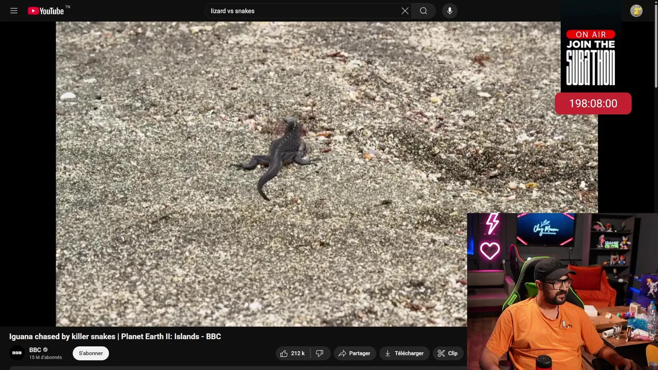The image size is (658, 370).
Task: Open the BBC channel avatar
Action: pyautogui.click(x=17, y=353)
